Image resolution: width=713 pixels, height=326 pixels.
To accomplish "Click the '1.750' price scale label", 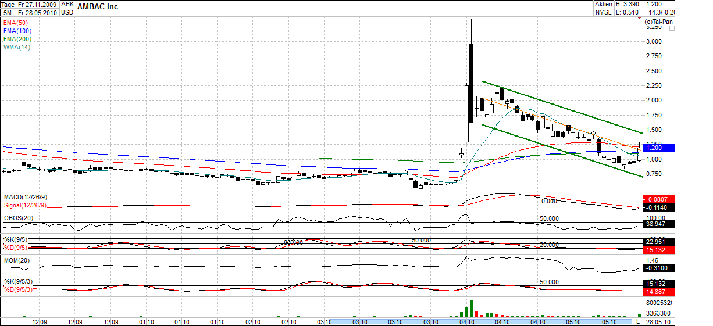I will point(654,115).
